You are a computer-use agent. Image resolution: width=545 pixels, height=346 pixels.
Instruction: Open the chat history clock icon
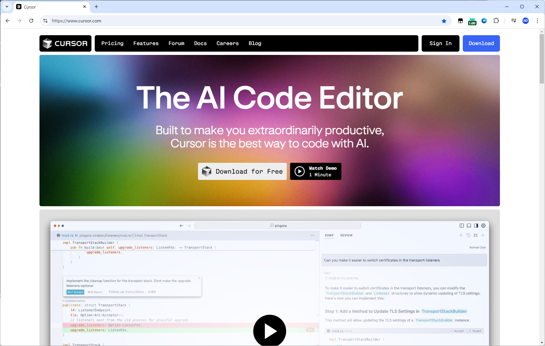[x=468, y=235]
